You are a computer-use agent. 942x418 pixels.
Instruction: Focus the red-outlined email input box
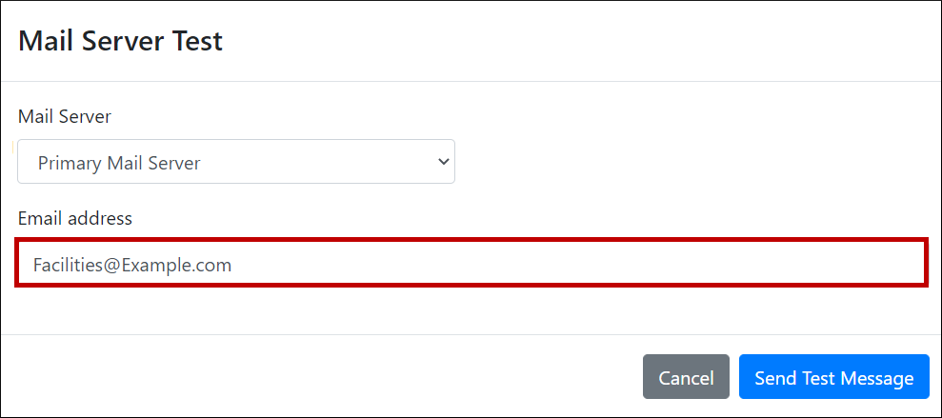click(471, 264)
